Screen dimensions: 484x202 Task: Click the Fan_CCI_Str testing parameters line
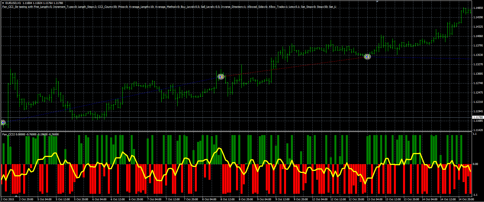tap(169, 7)
